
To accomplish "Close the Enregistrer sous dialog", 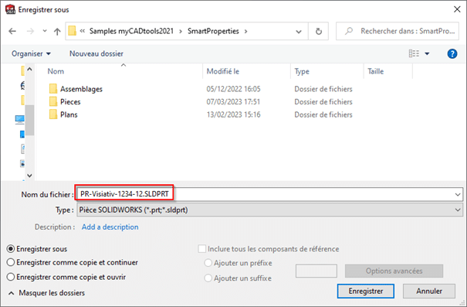I will click(x=457, y=9).
